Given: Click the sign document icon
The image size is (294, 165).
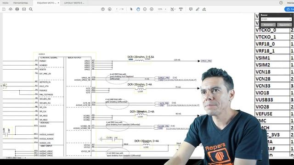Looking at the screenshot, I should coord(204,9).
